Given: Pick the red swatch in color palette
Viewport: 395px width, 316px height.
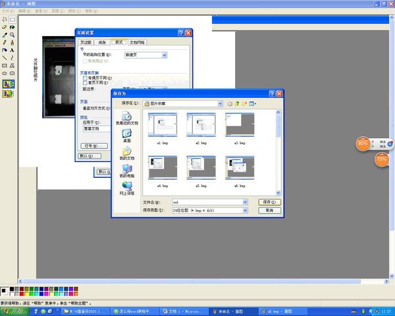Looking at the screenshot, I should coord(22,294).
